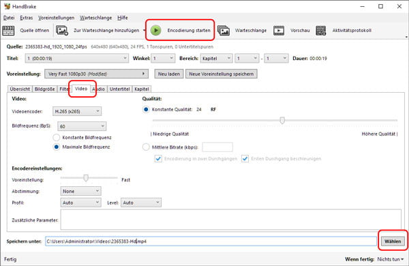Toggle Encodierung in zwei Durchgängen checkbox
409x266 pixels.
(x=158, y=159)
